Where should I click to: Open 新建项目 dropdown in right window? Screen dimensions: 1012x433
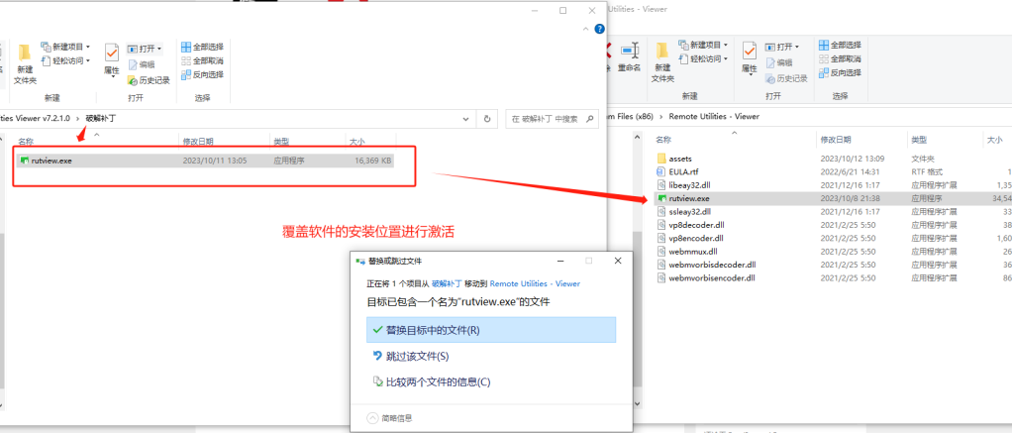(x=703, y=45)
